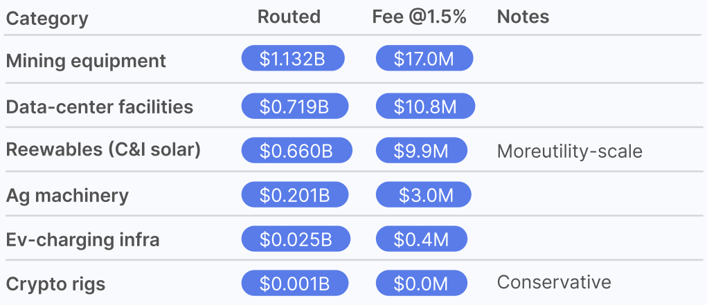The image size is (707, 305).
Task: Select the Ev-charging infra row label
Action: 82,239
